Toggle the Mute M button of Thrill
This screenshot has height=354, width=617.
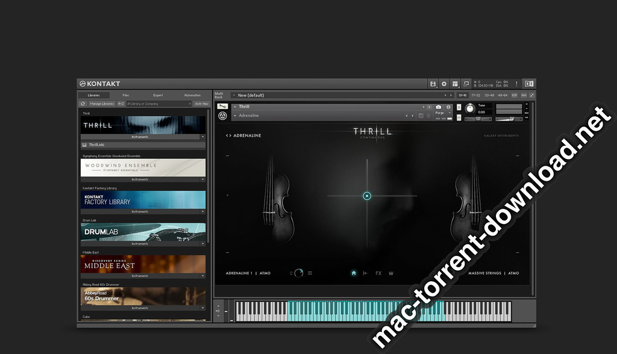tap(459, 117)
